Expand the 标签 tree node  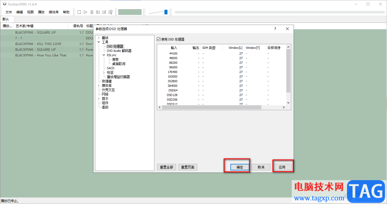point(104,72)
